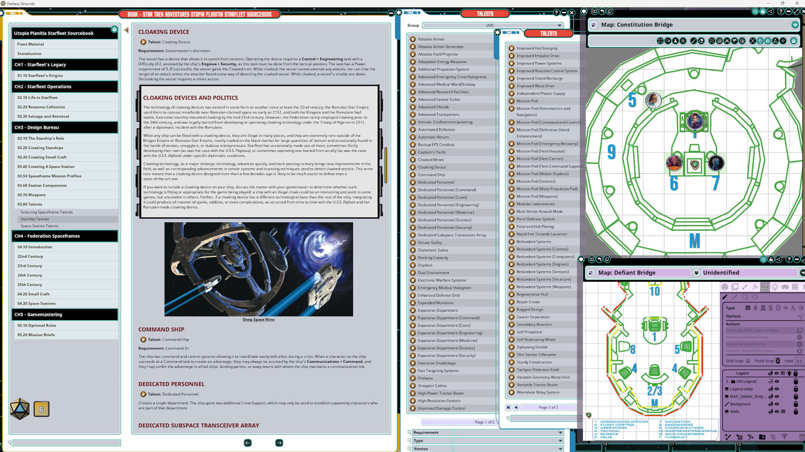Image resolution: width=805 pixels, height=452 pixels.
Task: Click the lock icon on Constitution Bridge map toolbar
Action: click(794, 41)
